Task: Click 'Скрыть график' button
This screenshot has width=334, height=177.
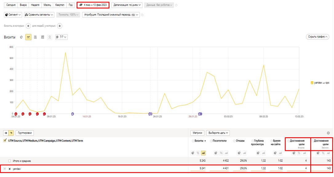Action: pos(318,37)
